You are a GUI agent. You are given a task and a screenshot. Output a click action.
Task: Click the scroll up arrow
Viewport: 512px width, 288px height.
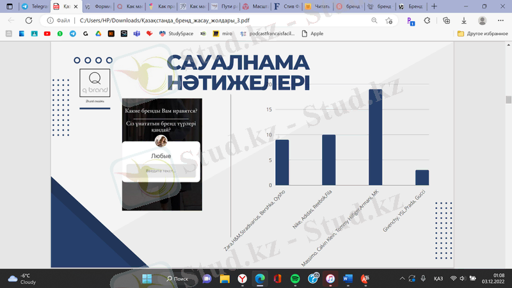point(508,45)
